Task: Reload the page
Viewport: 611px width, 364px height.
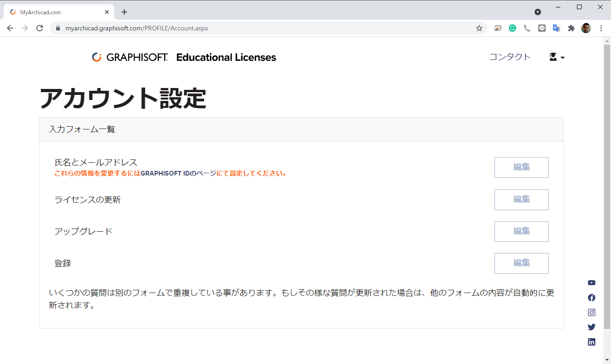Action: pyautogui.click(x=40, y=28)
